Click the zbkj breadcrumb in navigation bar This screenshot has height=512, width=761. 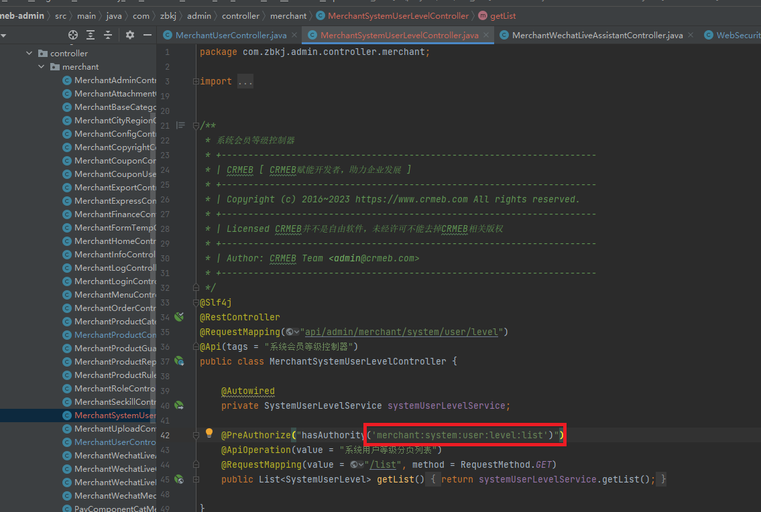[168, 16]
